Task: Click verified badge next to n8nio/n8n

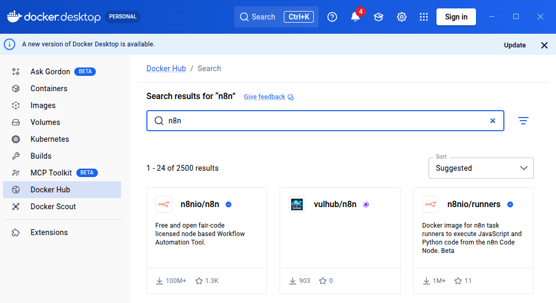Action: coord(229,204)
